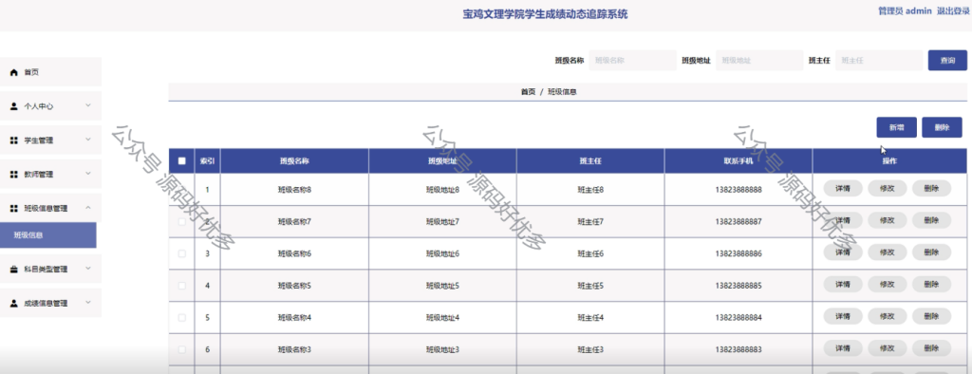The image size is (972, 374).
Task: Click the cell 班级地址7
Action: [x=442, y=221]
